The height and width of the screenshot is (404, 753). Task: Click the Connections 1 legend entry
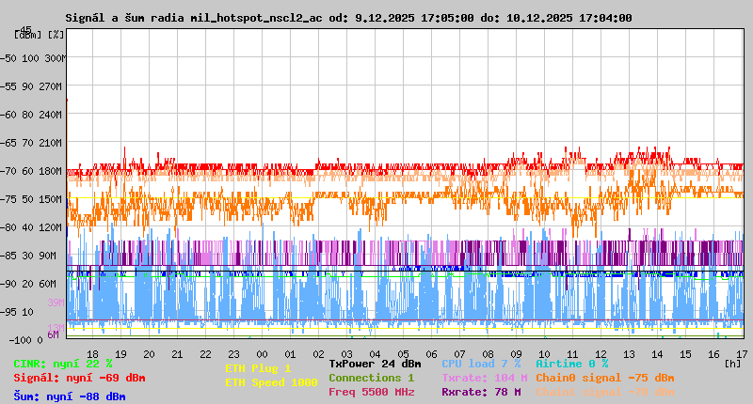pyautogui.click(x=371, y=378)
